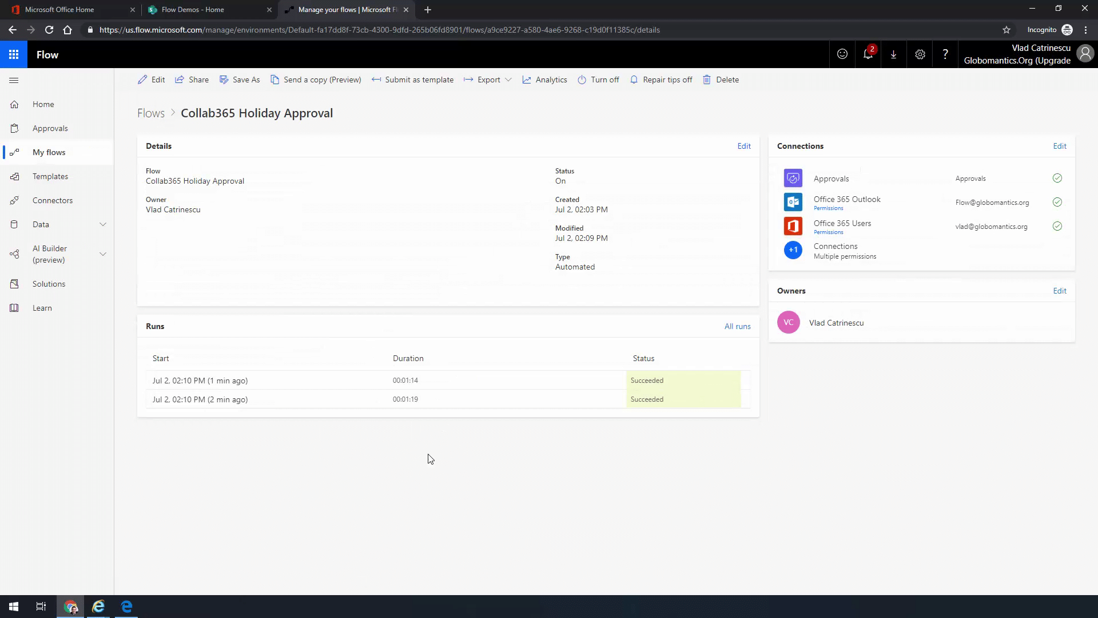Click the Approvals connection icon
Viewport: 1098px width, 618px height.
click(793, 178)
